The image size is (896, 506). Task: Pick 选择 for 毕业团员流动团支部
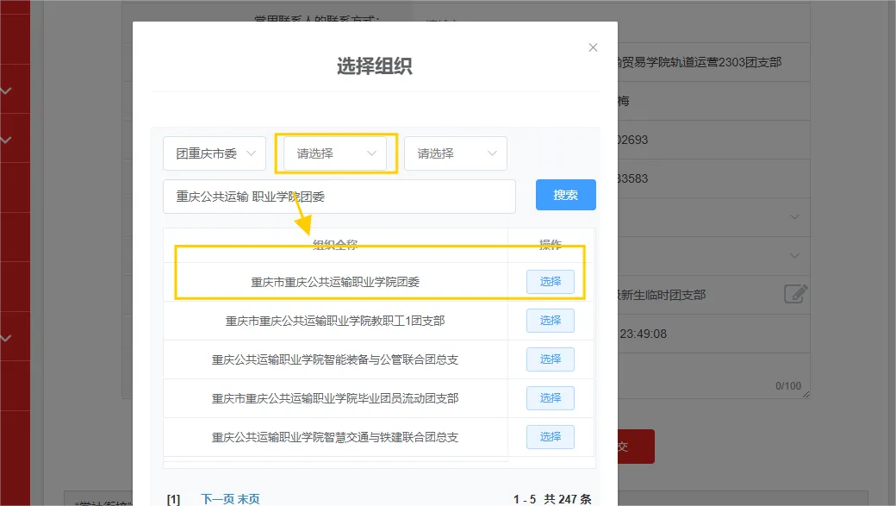coord(550,398)
